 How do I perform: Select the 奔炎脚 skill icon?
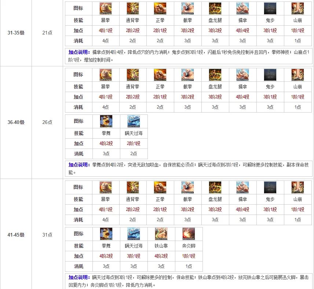[188, 234]
